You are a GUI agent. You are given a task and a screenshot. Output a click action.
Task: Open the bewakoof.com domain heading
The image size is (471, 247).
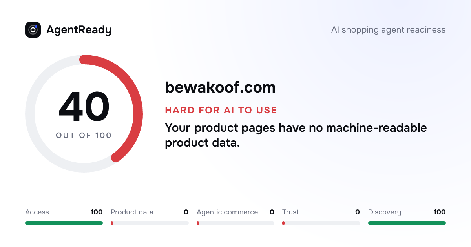coord(220,87)
